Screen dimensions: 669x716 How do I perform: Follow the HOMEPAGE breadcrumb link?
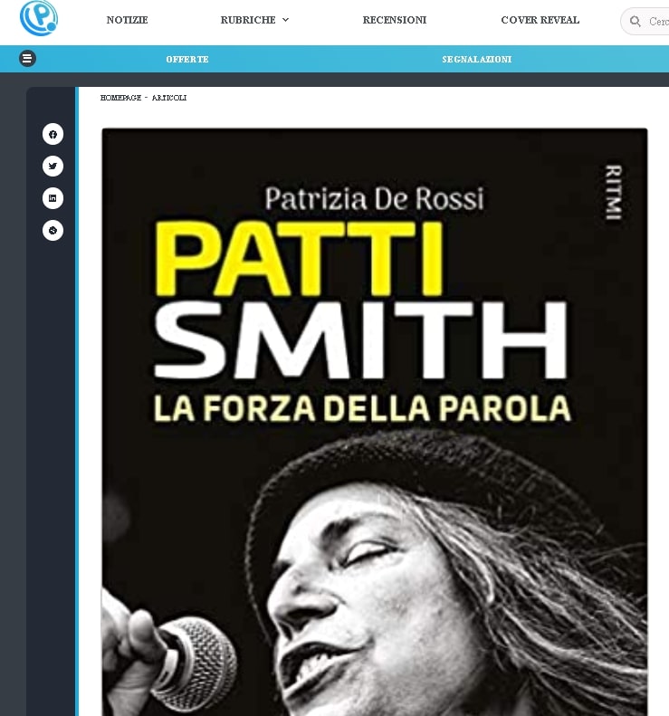pos(121,98)
